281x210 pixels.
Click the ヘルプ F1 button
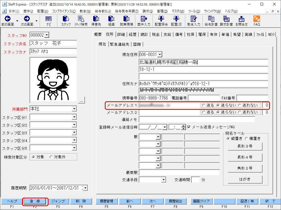click(12, 201)
